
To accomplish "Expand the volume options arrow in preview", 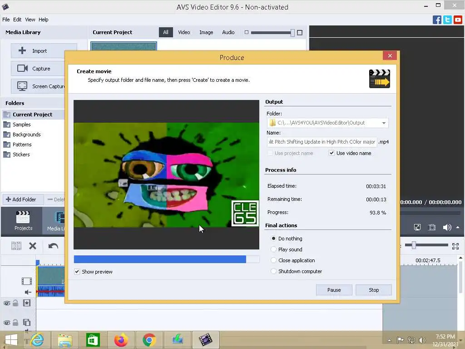I will pos(458,227).
